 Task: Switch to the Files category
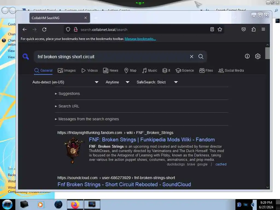[206, 71]
